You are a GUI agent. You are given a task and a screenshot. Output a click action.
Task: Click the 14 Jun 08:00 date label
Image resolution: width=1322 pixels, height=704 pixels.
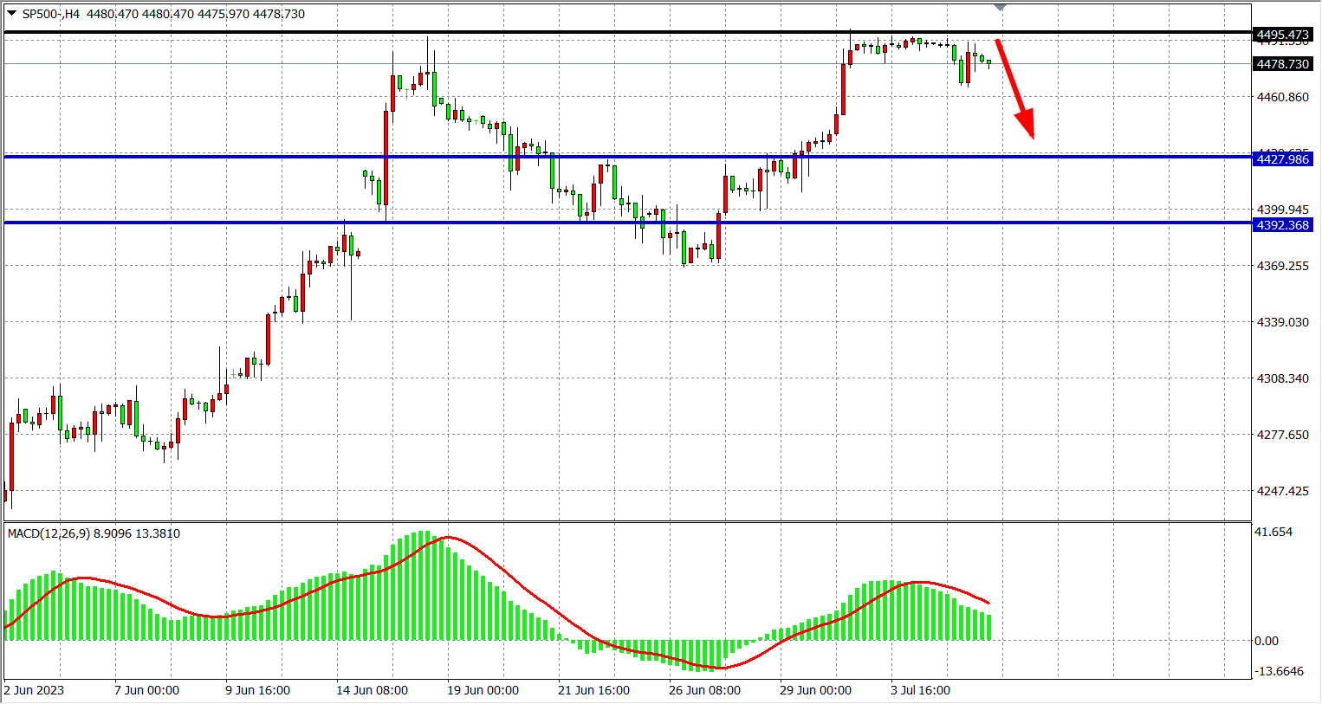point(372,690)
